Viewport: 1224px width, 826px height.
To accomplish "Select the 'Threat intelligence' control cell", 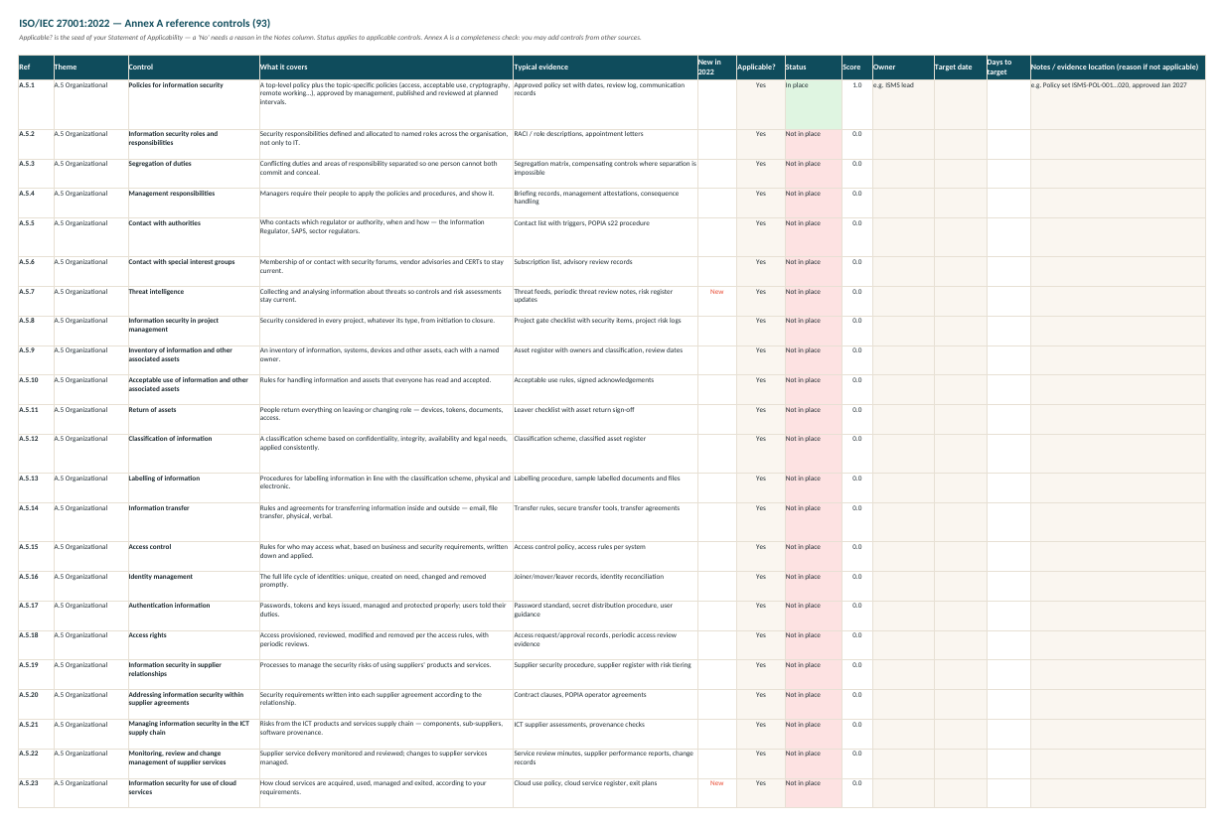I will [x=193, y=301].
